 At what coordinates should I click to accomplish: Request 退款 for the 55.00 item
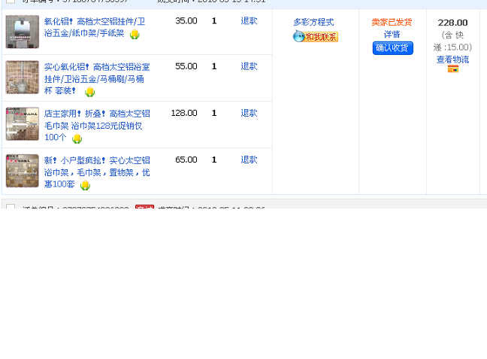249,66
